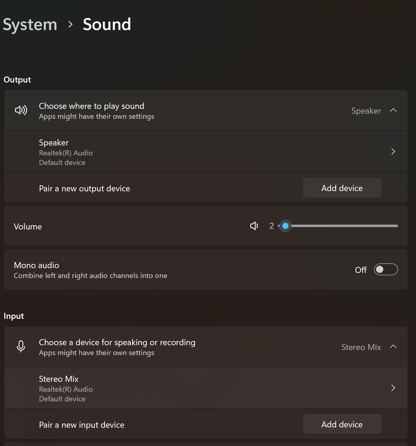This screenshot has width=416, height=446.
Task: Select the Speaker Realtek output device
Action: coord(206,152)
